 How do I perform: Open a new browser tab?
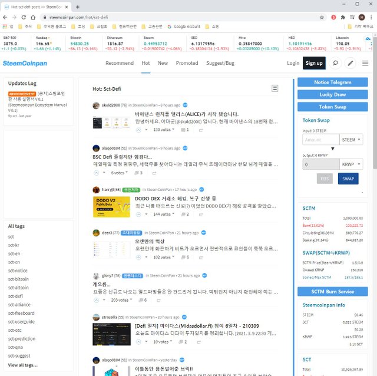pyautogui.click(x=77, y=7)
